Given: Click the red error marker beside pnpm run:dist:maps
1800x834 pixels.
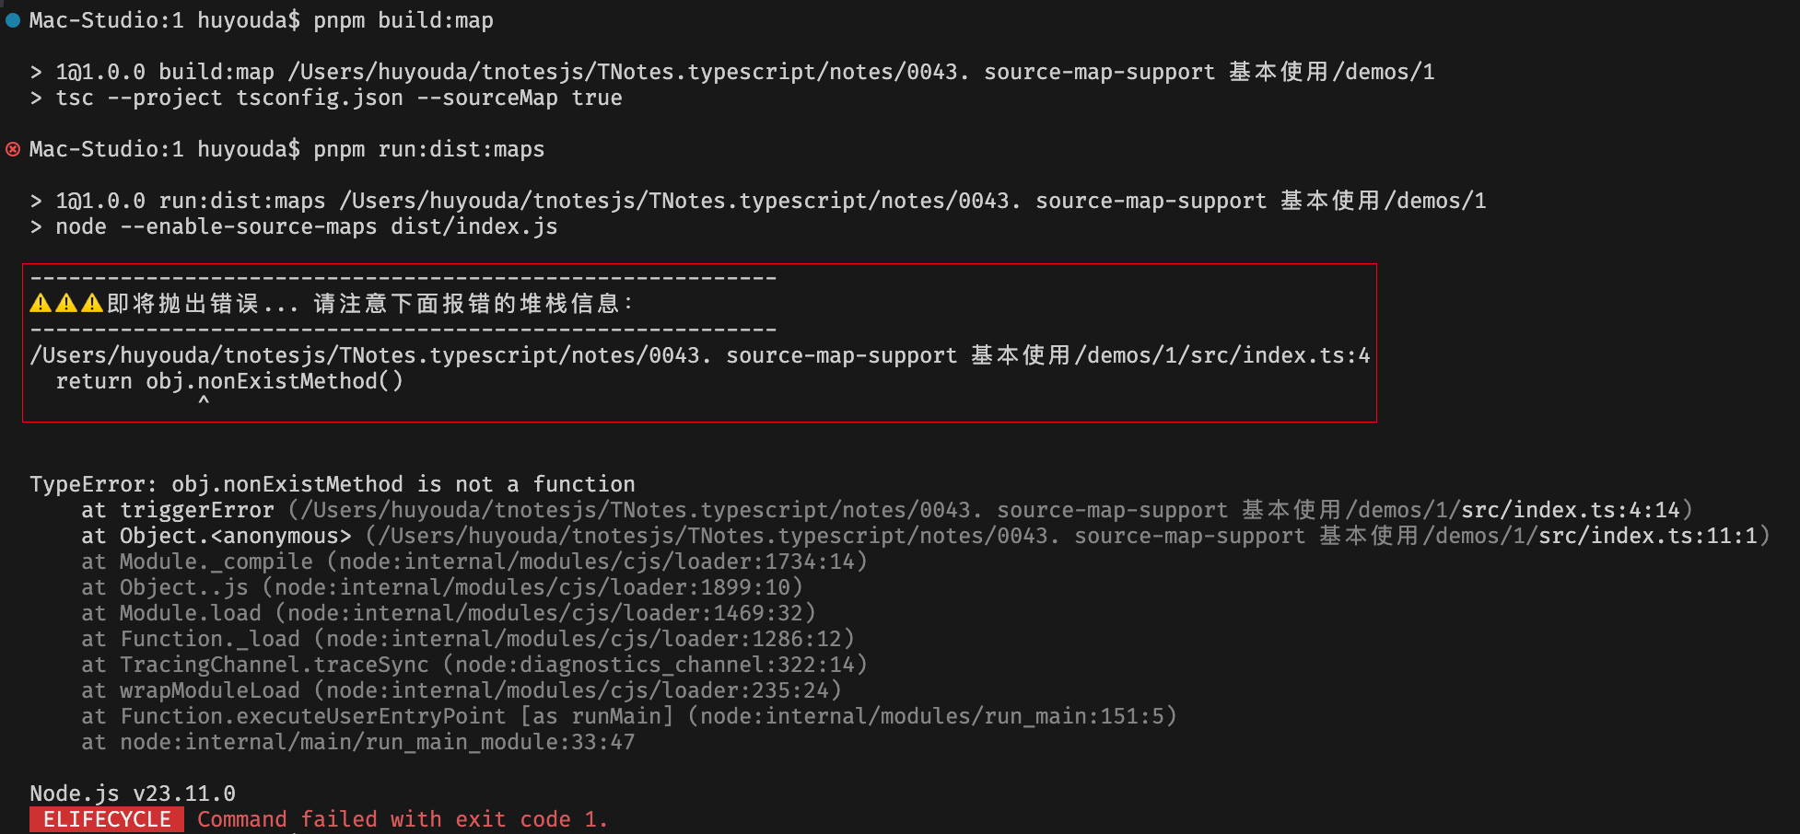Looking at the screenshot, I should (13, 149).
